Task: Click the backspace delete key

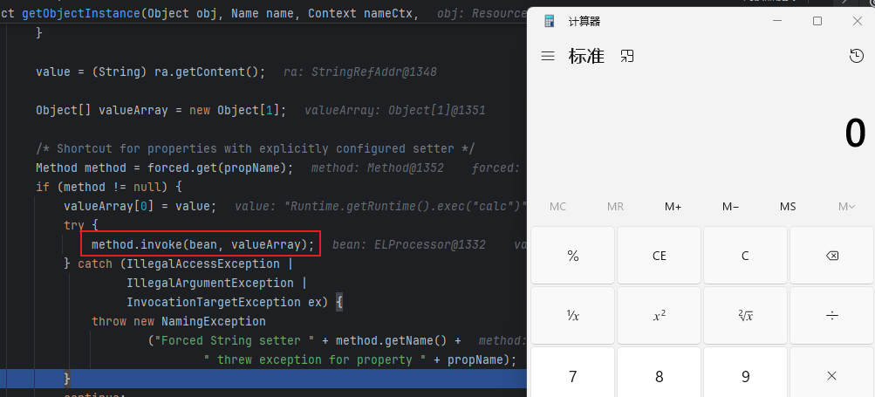Action: pos(831,256)
